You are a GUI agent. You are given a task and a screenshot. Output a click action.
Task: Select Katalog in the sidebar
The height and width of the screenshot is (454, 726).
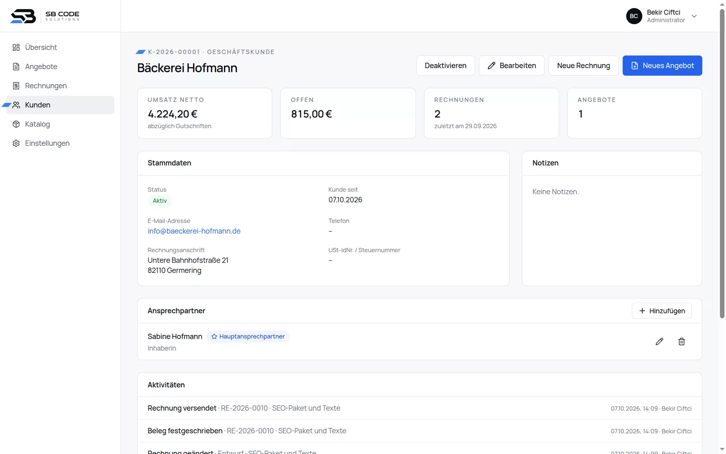60,124
